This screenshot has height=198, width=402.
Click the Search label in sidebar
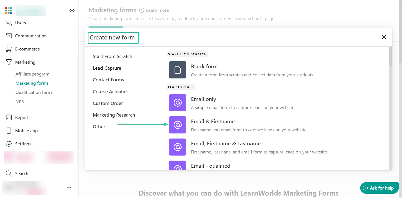22,174
